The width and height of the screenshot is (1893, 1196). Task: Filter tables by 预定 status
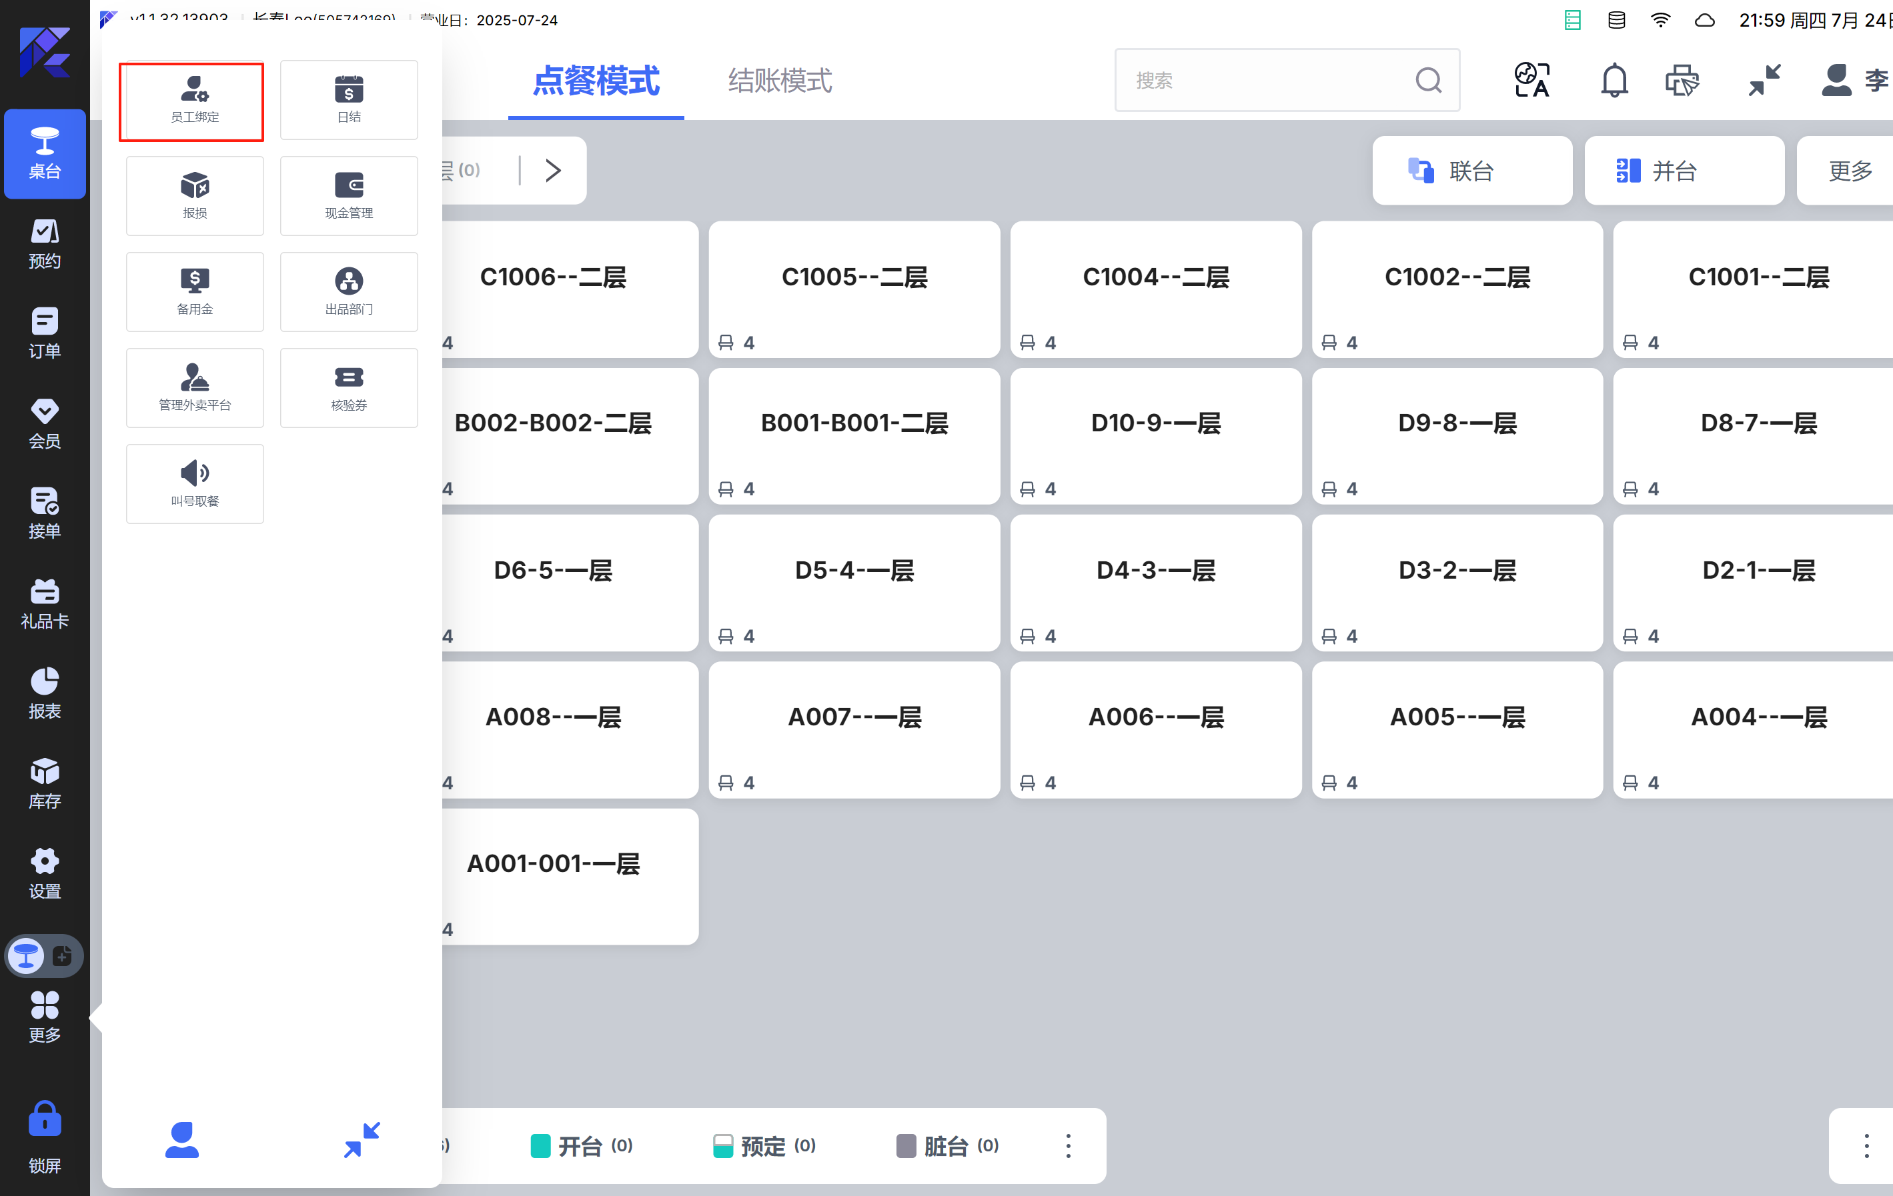pyautogui.click(x=764, y=1146)
